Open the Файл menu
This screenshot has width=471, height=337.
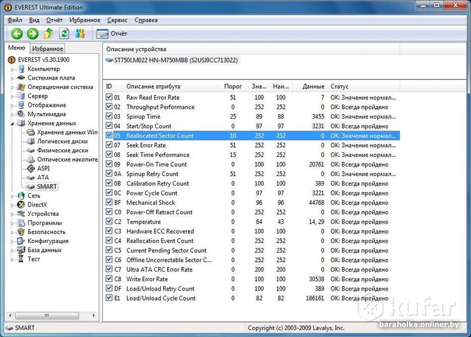point(15,20)
